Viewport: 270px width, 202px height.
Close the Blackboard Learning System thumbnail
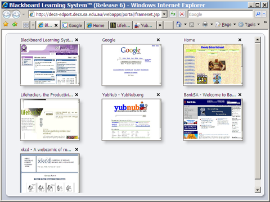76,40
